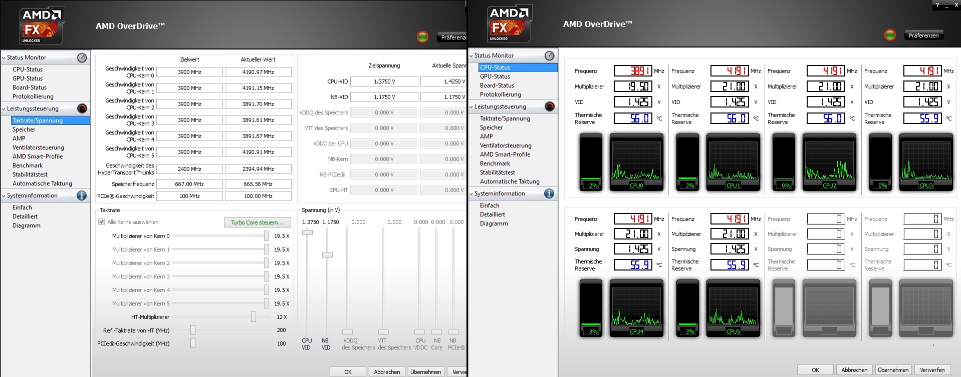
Task: Collapse Status Monitor section in left window
Action: pos(4,58)
